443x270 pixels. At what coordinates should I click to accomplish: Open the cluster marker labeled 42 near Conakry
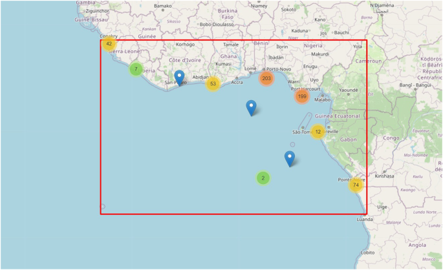109,44
